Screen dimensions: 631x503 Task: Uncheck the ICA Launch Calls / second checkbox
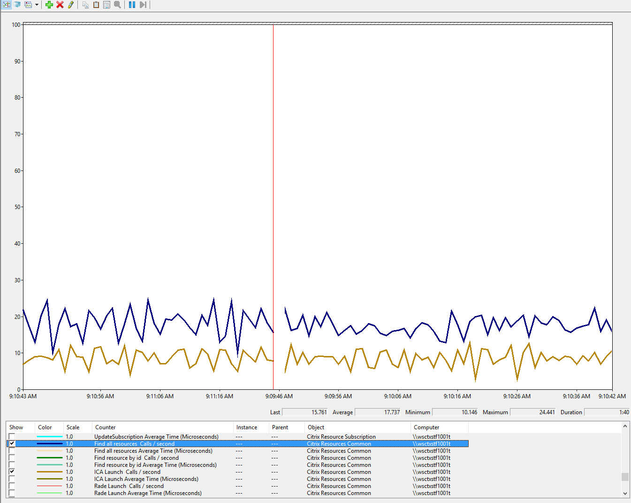[x=12, y=472]
